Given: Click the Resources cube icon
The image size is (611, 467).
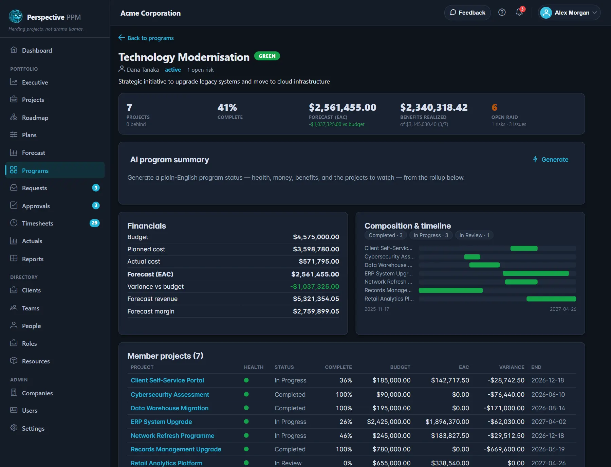Looking at the screenshot, I should coord(14,361).
